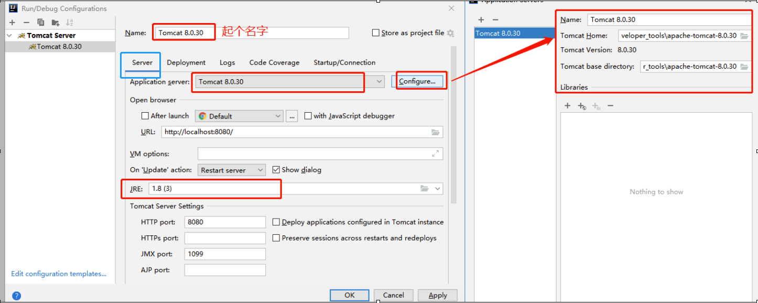Focus the JMX port field
Screen dimensions: 758x303
click(225, 254)
